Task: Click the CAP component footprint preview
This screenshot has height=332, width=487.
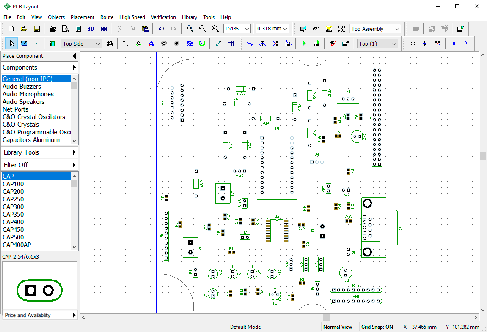Action: coord(39,291)
